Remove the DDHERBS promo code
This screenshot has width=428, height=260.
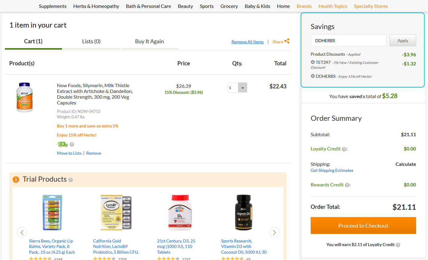[x=313, y=76]
